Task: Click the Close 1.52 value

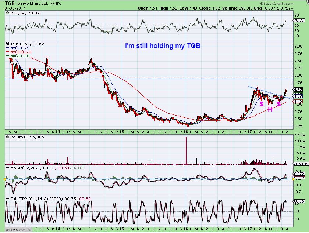Action: (x=209, y=8)
